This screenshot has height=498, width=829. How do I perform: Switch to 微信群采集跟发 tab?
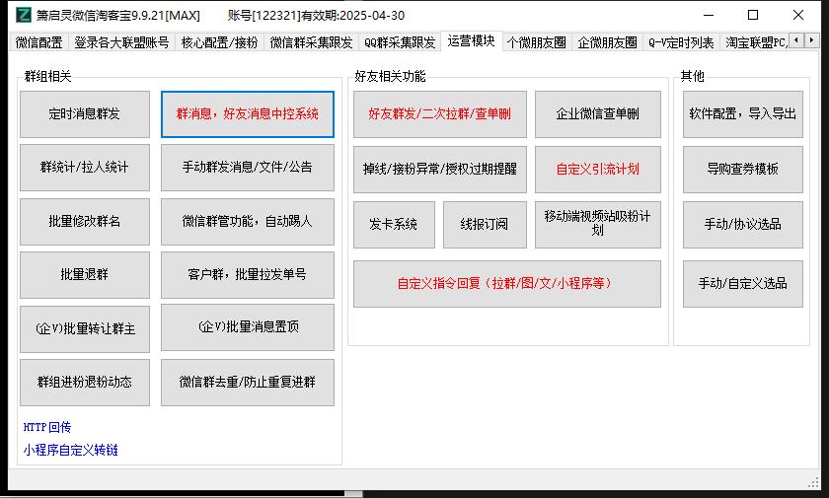click(x=311, y=42)
